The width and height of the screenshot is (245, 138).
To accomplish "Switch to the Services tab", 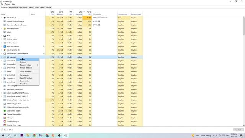I will 49,7.
